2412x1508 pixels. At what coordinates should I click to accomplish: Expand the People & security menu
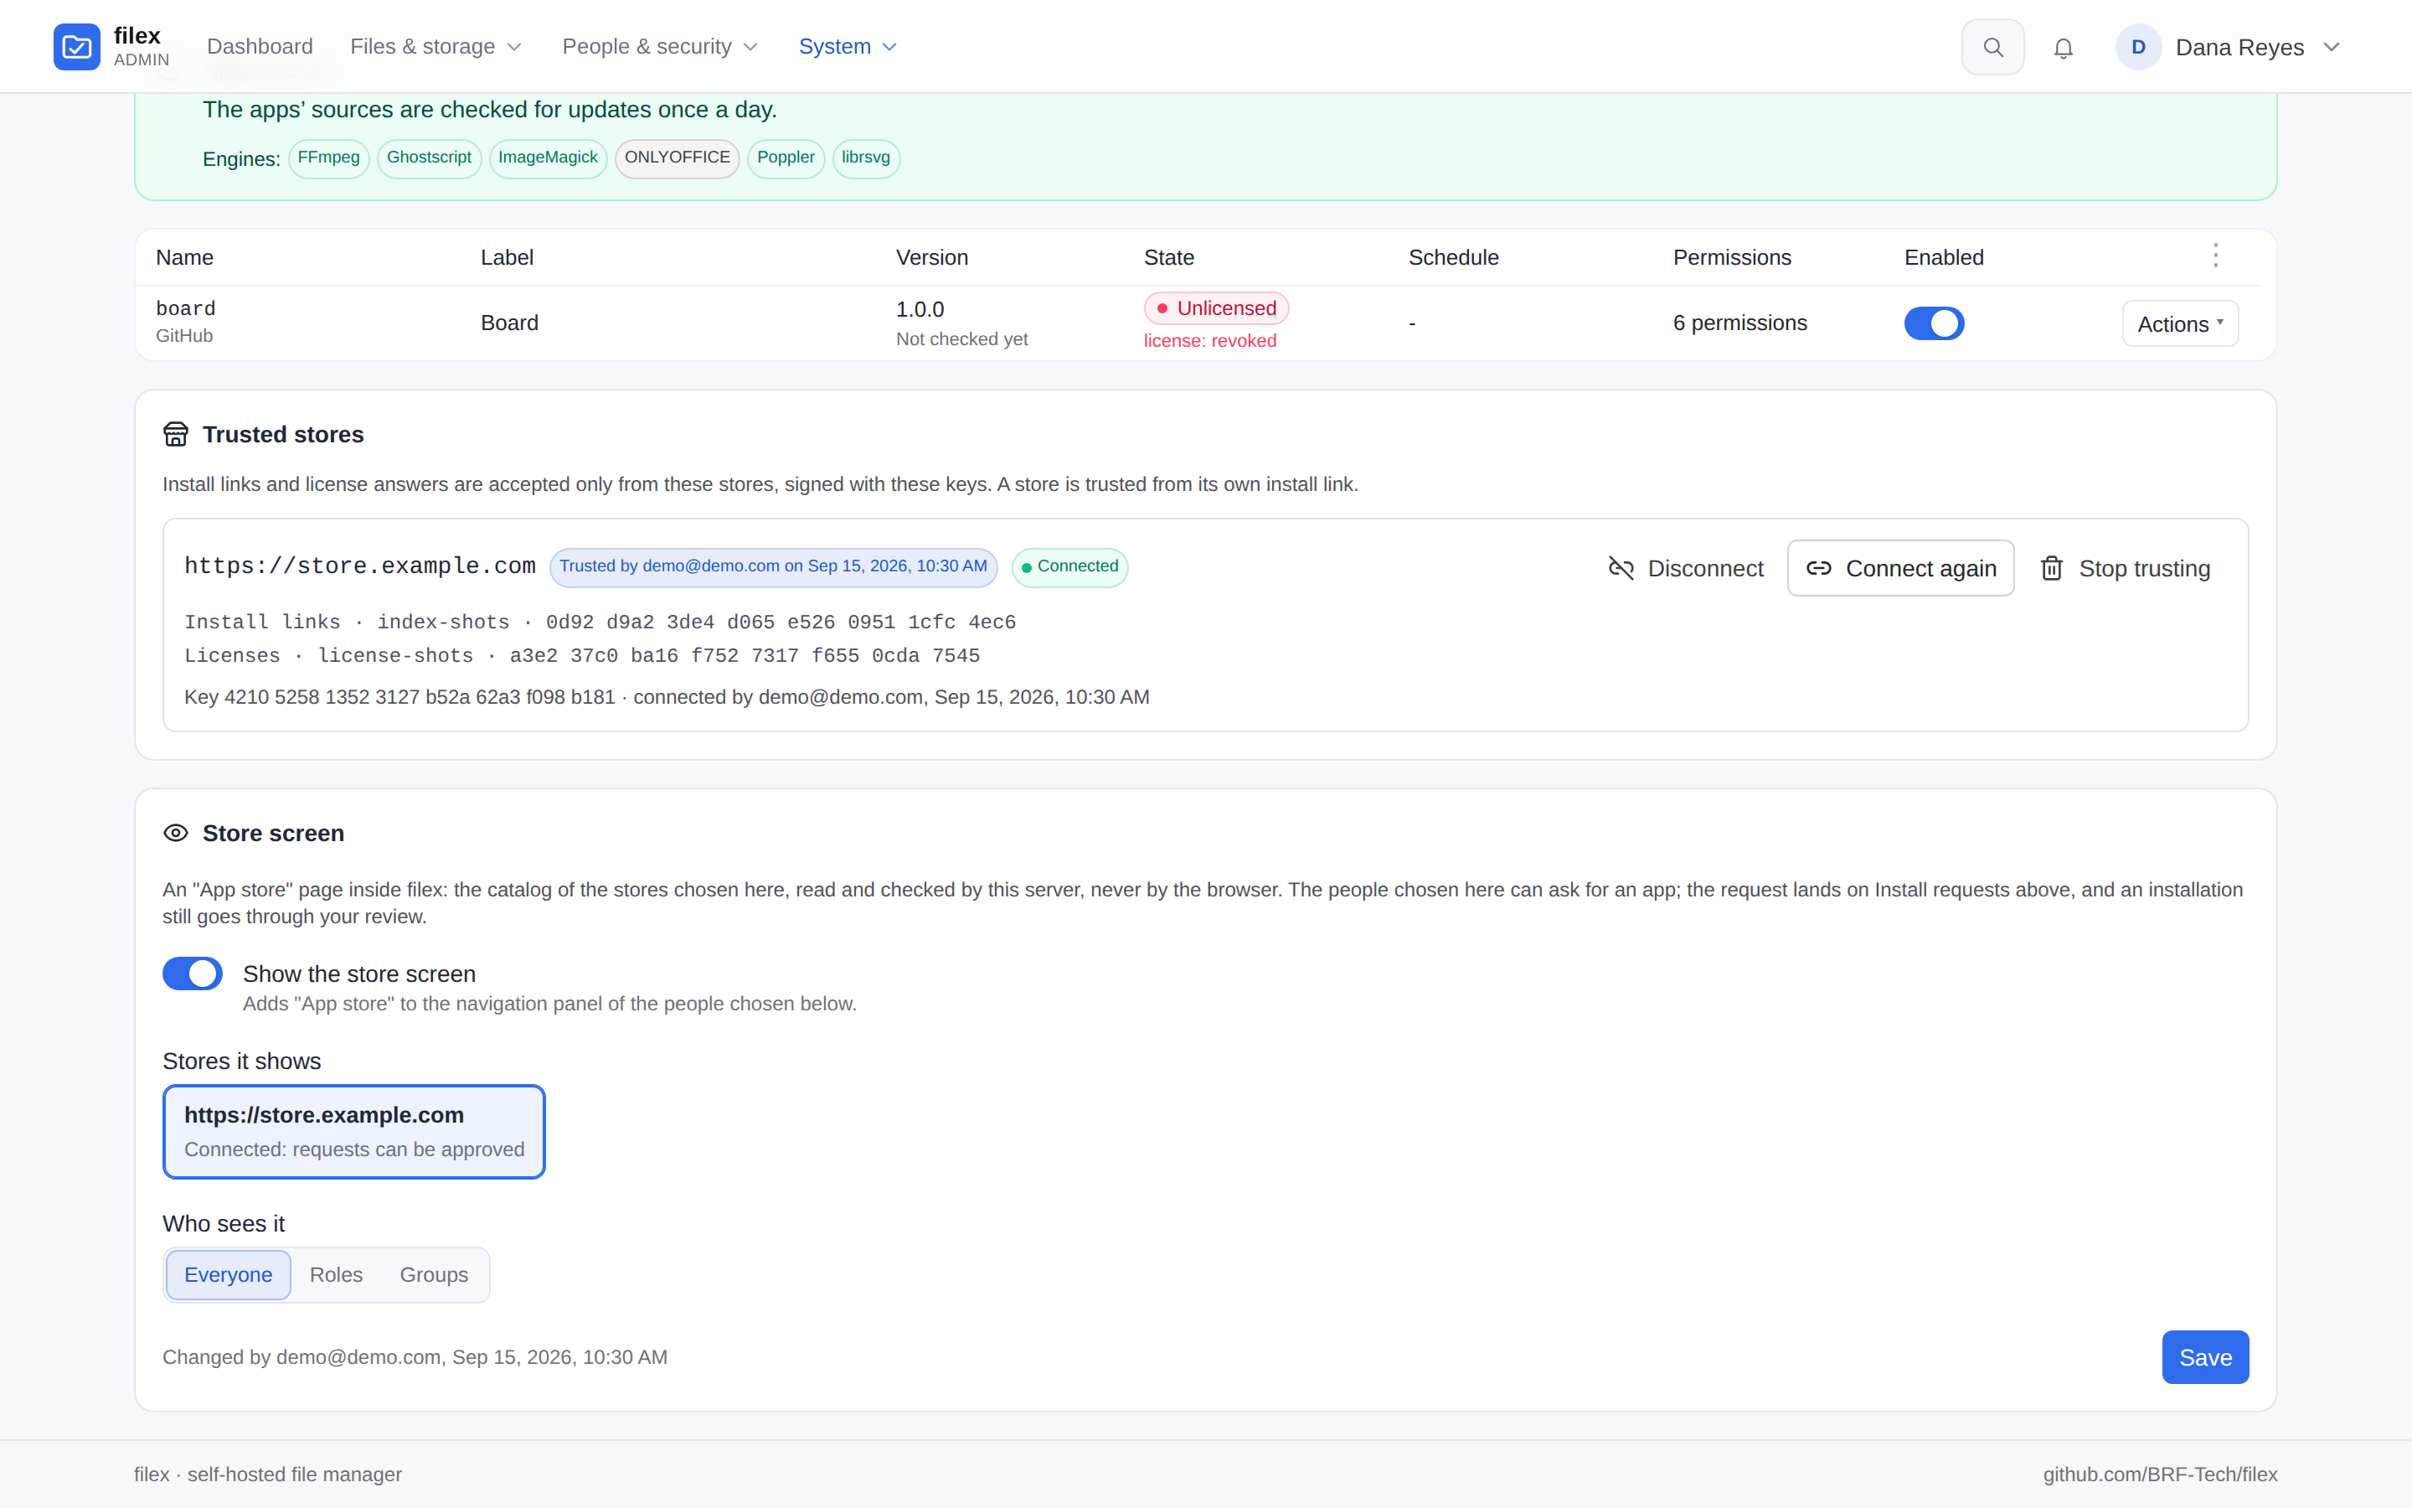(660, 47)
